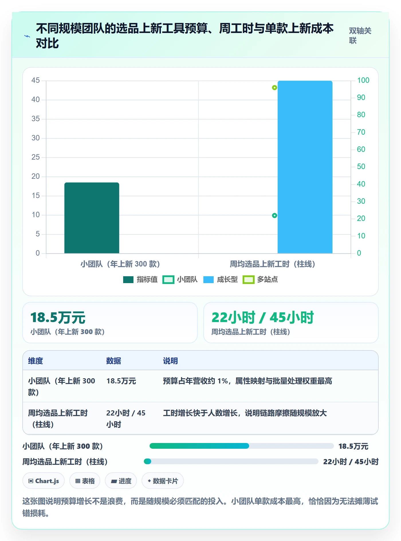Click the summary paragraph starting 这张图说明预算增长
The image size is (401, 541).
[200, 507]
